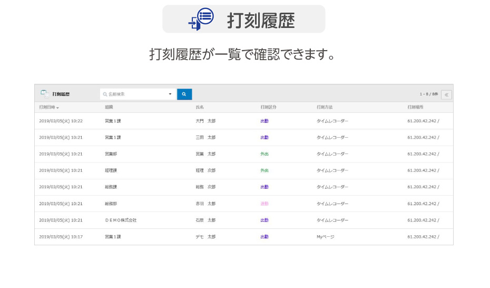
Task: Open the name search dropdown arrow
Action: click(x=170, y=94)
